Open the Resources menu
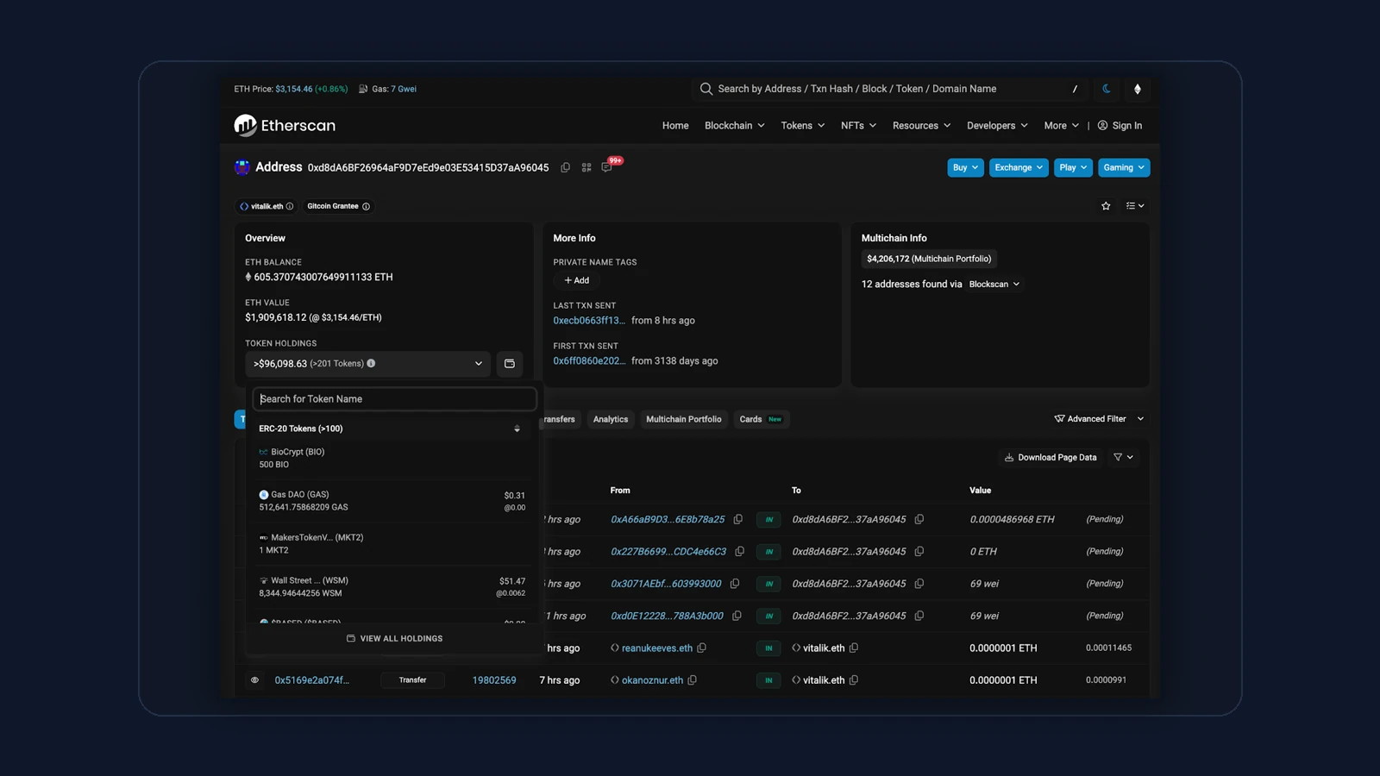This screenshot has height=776, width=1380. pyautogui.click(x=921, y=125)
